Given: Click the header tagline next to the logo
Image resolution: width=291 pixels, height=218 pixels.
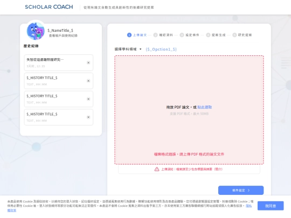Looking at the screenshot, I should click(119, 8).
